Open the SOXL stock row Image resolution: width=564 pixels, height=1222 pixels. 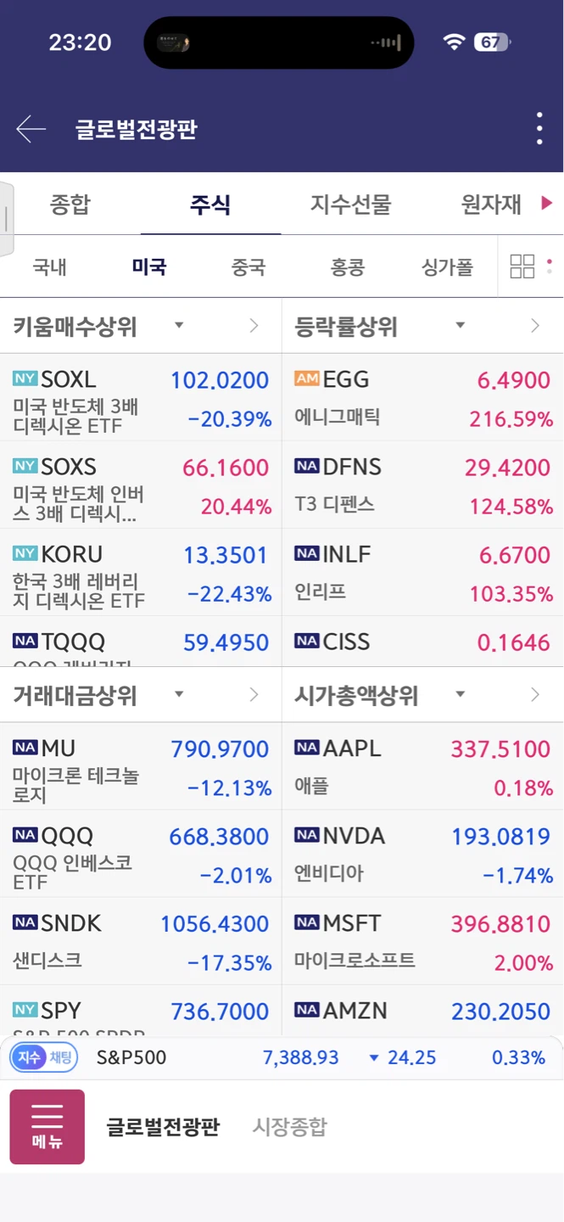pyautogui.click(x=141, y=397)
